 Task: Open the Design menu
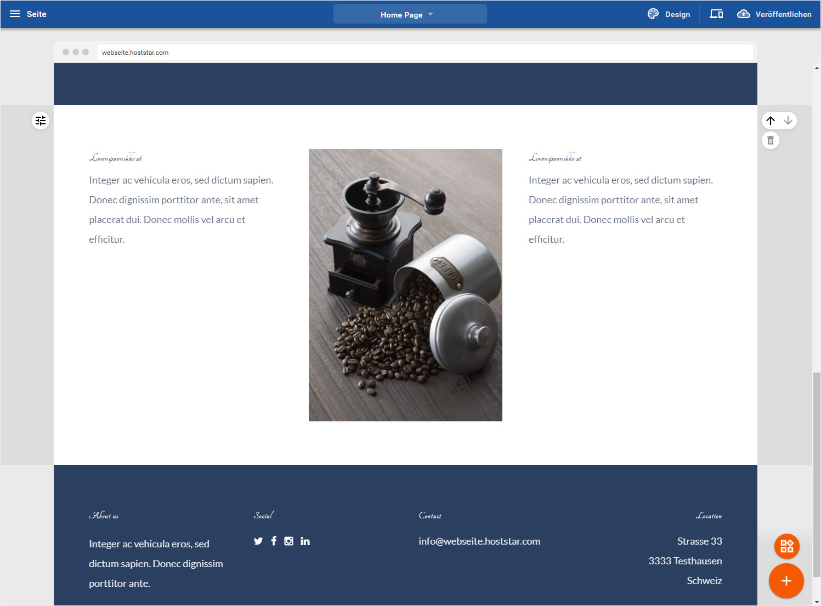(x=669, y=14)
